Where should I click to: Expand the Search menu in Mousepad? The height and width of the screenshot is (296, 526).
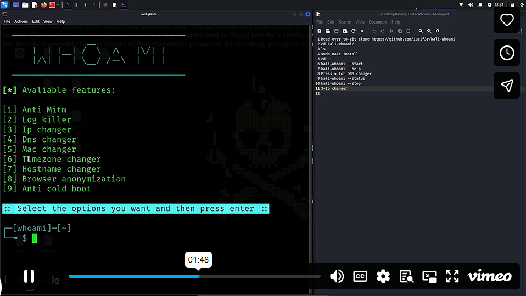pyautogui.click(x=345, y=22)
